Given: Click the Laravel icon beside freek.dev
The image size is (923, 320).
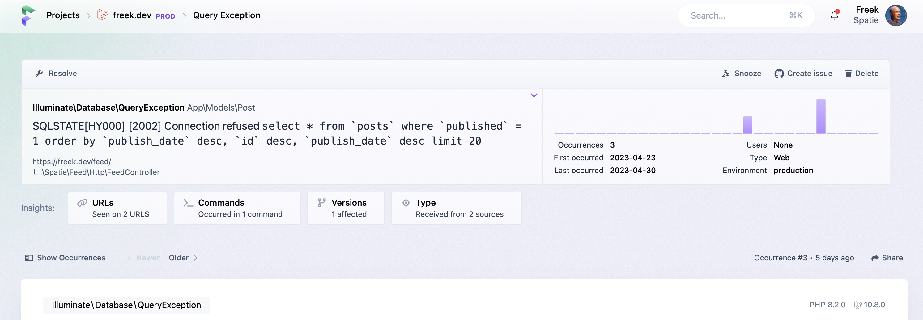Looking at the screenshot, I should [103, 15].
